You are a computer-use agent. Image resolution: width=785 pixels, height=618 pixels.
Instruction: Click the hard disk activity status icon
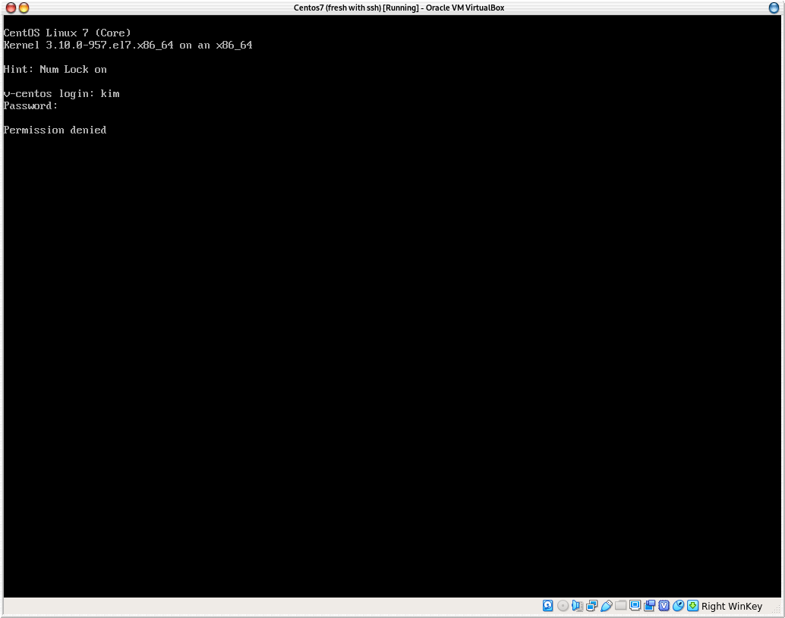click(547, 606)
